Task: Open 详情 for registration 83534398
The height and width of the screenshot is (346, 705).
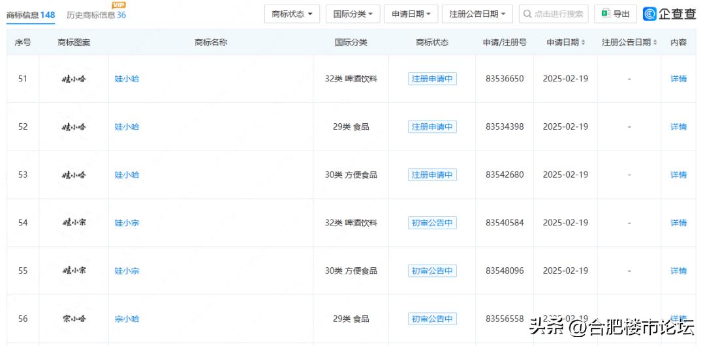Action: [678, 127]
